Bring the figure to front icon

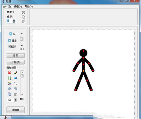9,89
